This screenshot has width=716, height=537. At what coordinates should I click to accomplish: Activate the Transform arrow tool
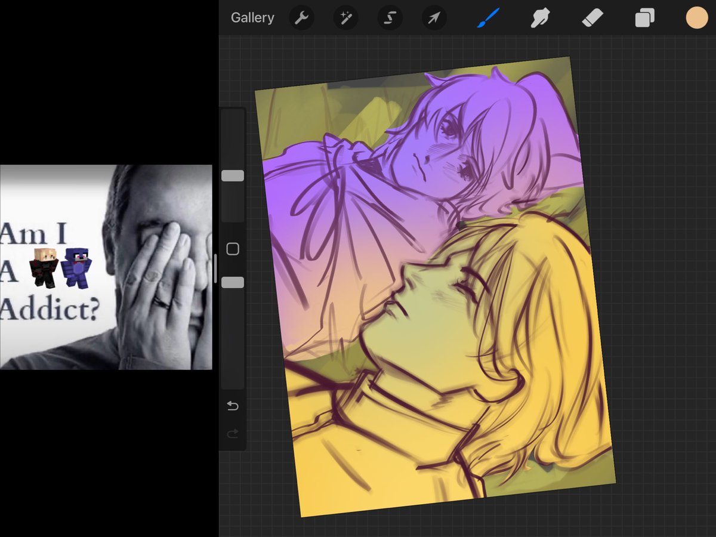pyautogui.click(x=434, y=18)
